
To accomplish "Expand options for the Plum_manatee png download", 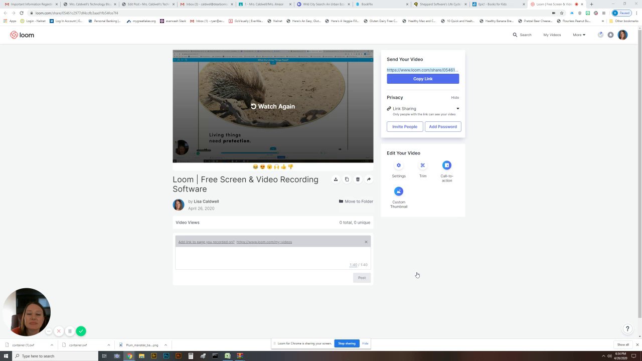I will click(x=166, y=345).
